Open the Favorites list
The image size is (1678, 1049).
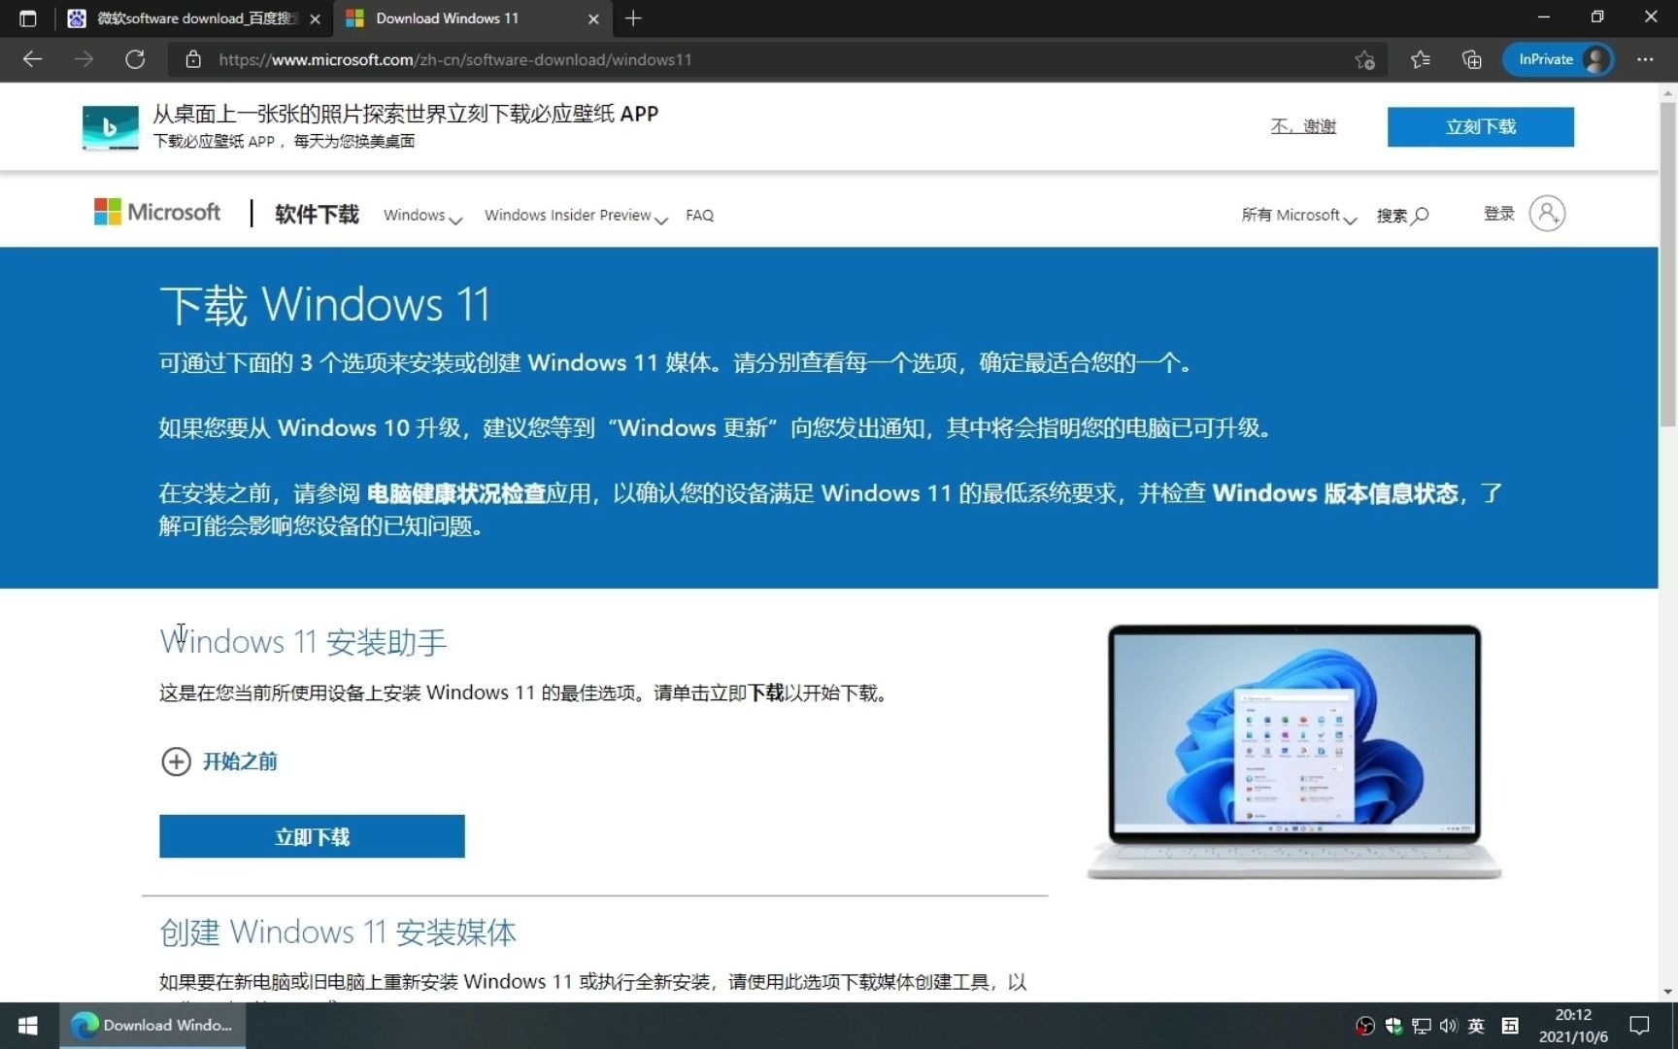[1420, 59]
